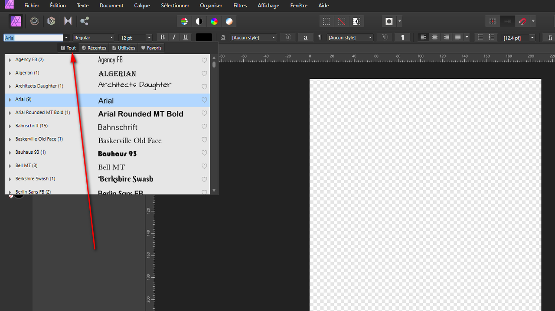Favorite the Algerian font heart icon

tap(205, 74)
